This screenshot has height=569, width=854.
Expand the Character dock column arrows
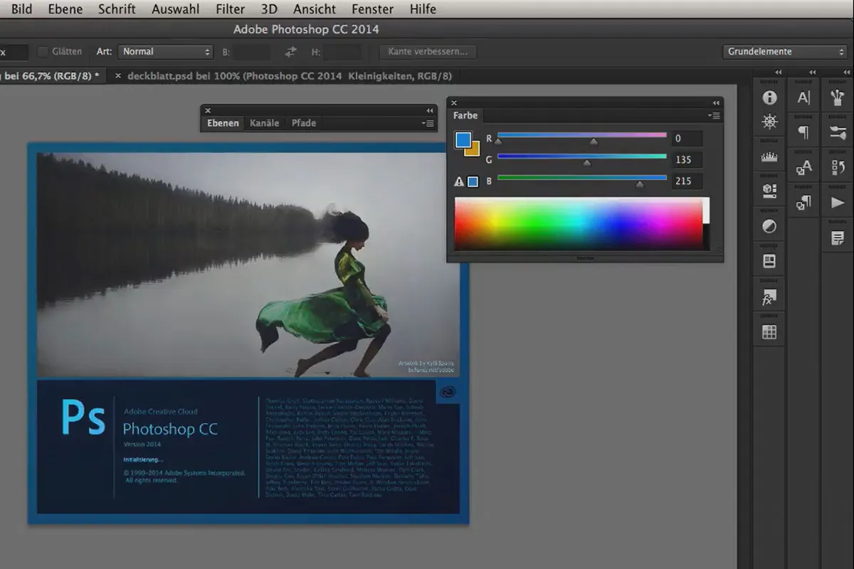(x=812, y=72)
